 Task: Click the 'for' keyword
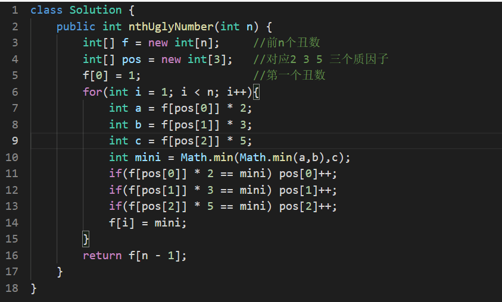click(x=92, y=92)
